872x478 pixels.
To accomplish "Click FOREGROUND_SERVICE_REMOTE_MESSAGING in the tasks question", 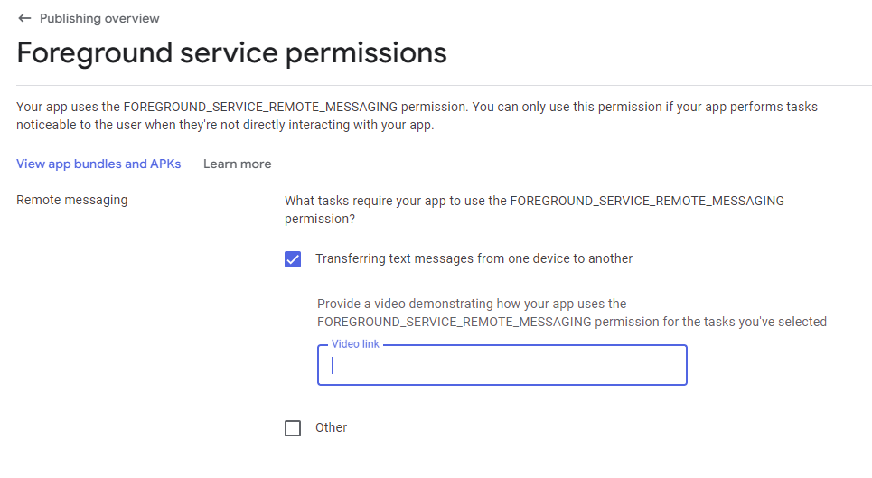I will 647,201.
